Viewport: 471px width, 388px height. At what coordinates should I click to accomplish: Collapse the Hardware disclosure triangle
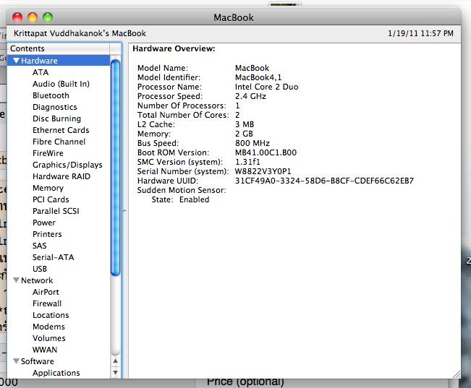coord(16,61)
